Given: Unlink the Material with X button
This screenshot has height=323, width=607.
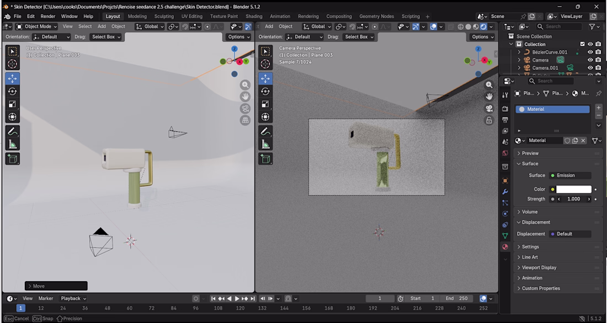Looking at the screenshot, I should [583, 141].
